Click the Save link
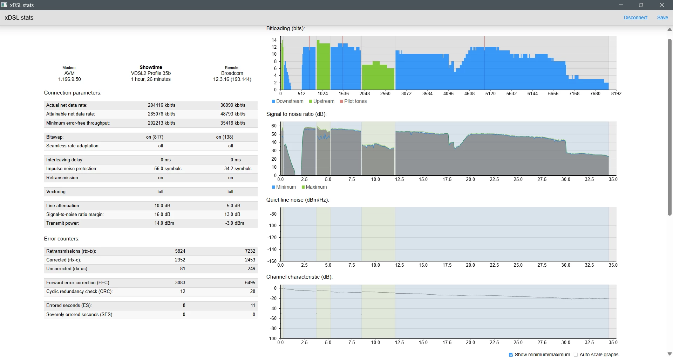 (x=662, y=17)
